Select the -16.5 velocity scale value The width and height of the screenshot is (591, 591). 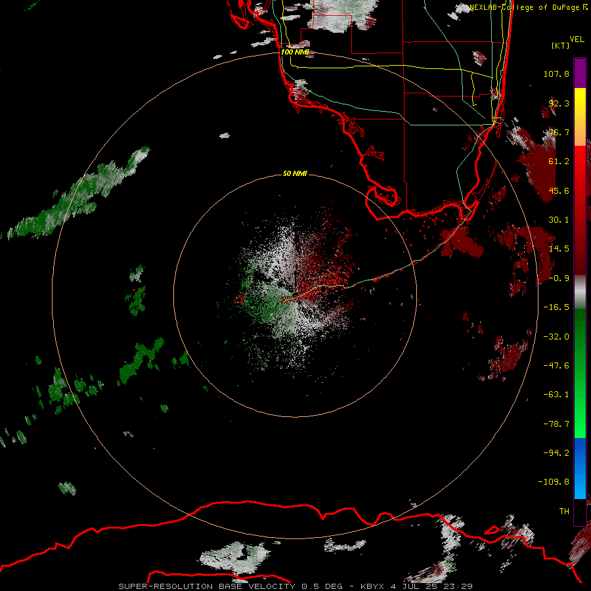pos(556,307)
